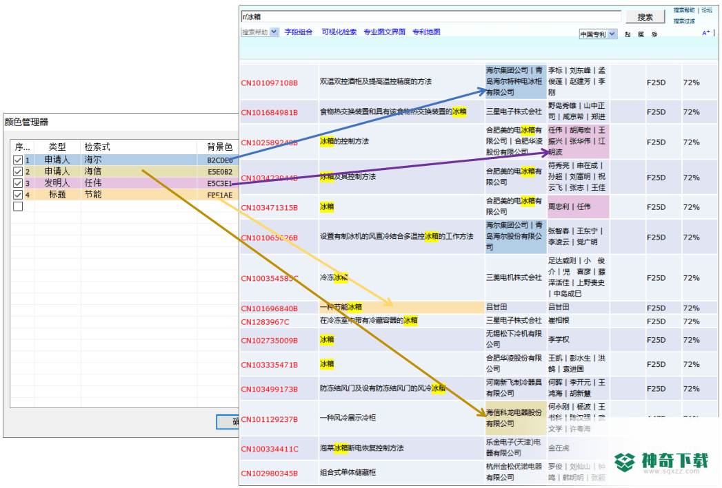This screenshot has height=488, width=722.
Task: Click applicant 合肥华凌股份有限公司
Action: click(514, 363)
